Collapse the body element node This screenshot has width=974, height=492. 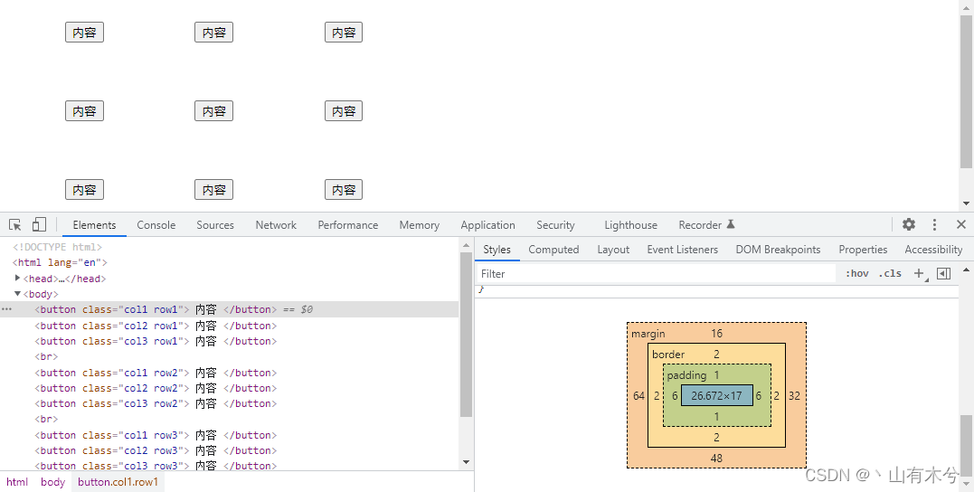(17, 294)
